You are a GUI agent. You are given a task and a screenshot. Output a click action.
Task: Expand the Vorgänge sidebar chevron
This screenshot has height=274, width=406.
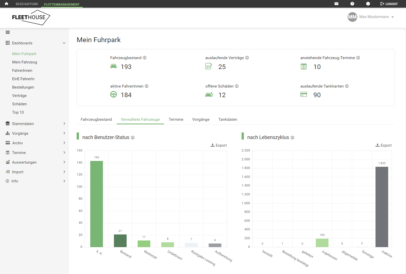coord(64,133)
